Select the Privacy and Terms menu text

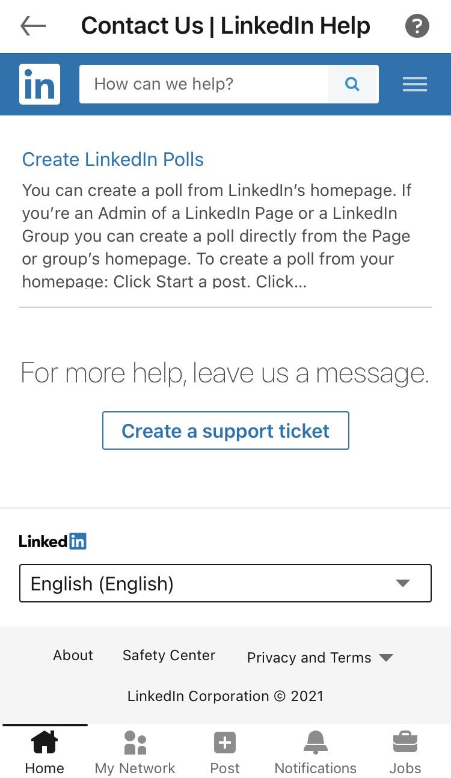(309, 658)
